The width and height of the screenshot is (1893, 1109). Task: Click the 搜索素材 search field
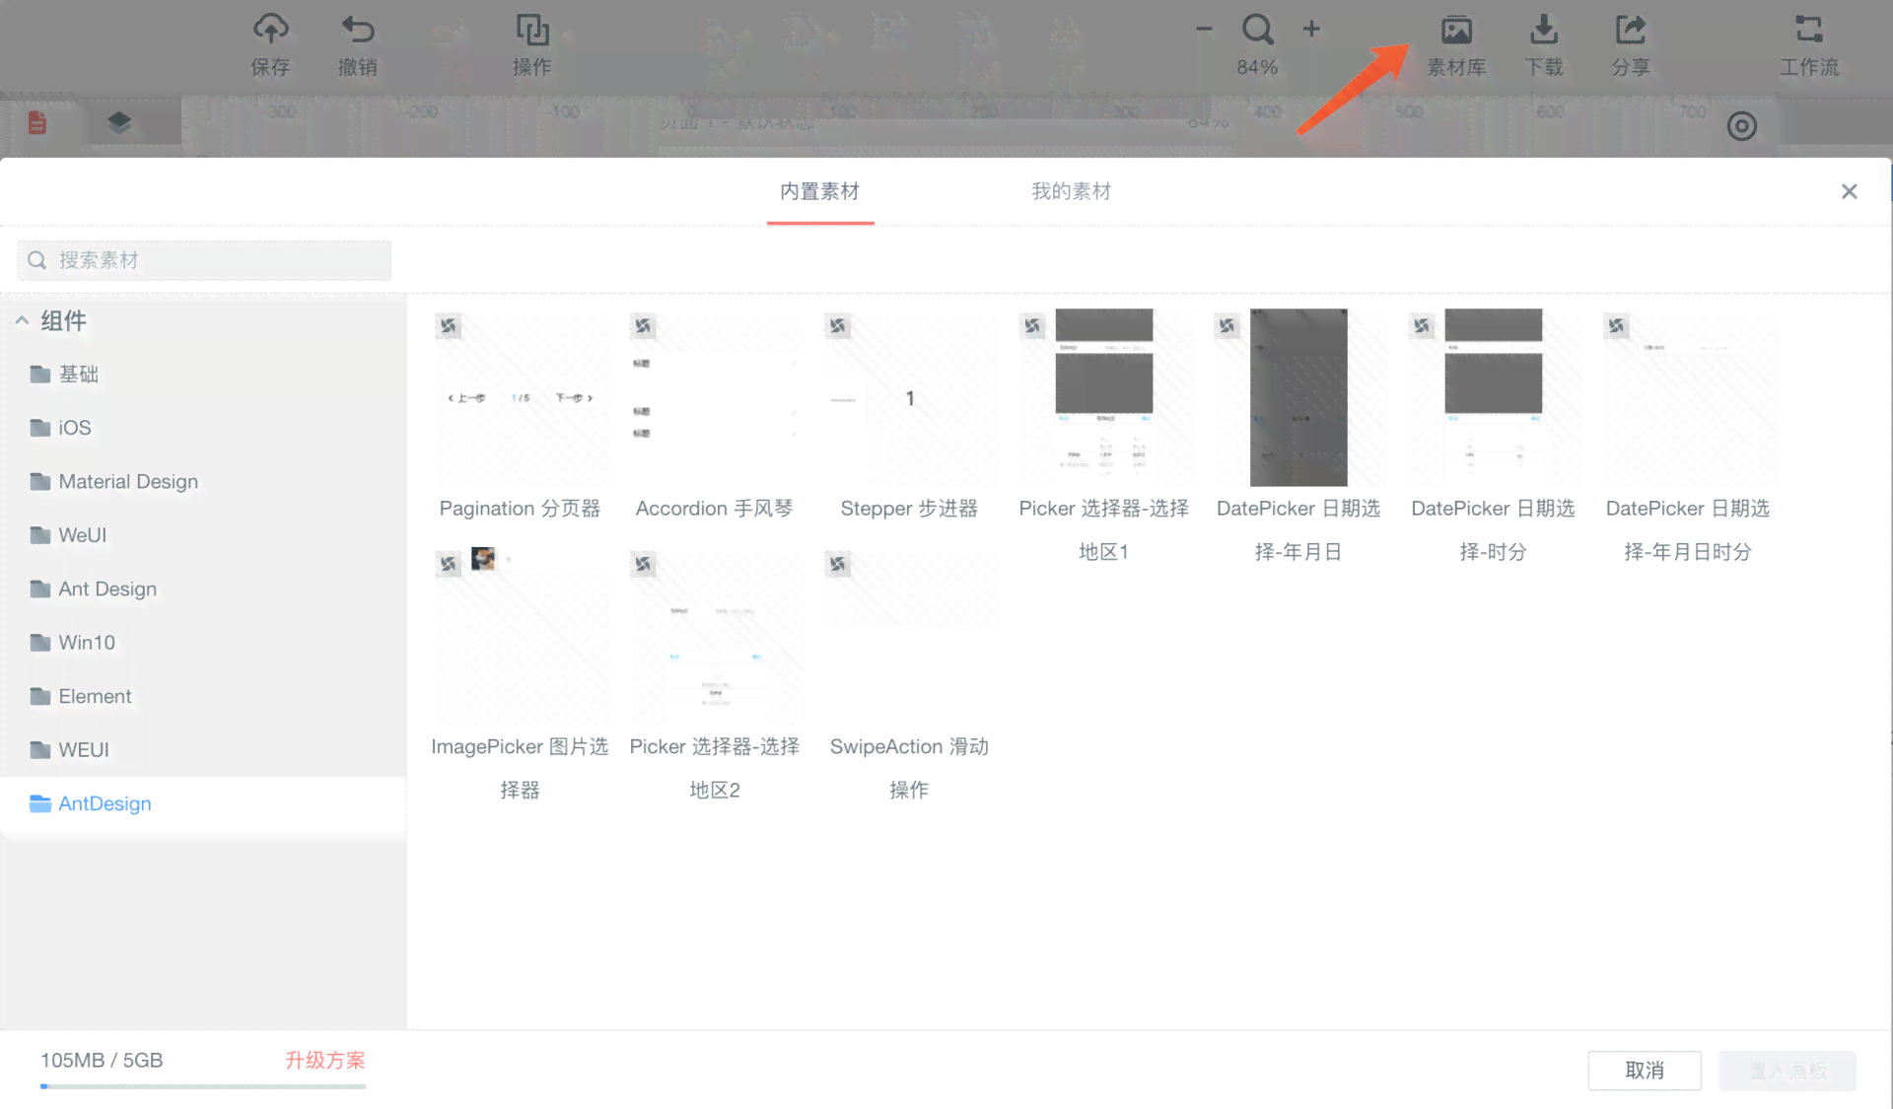tap(204, 260)
